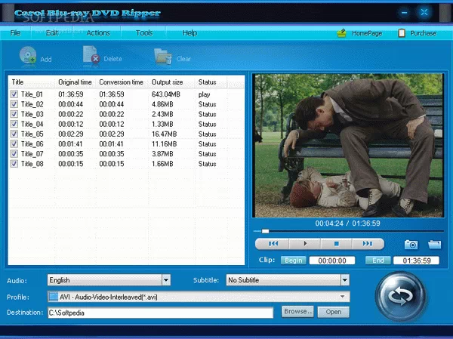Open the Actions menu
This screenshot has width=453, height=339.
tap(98, 33)
